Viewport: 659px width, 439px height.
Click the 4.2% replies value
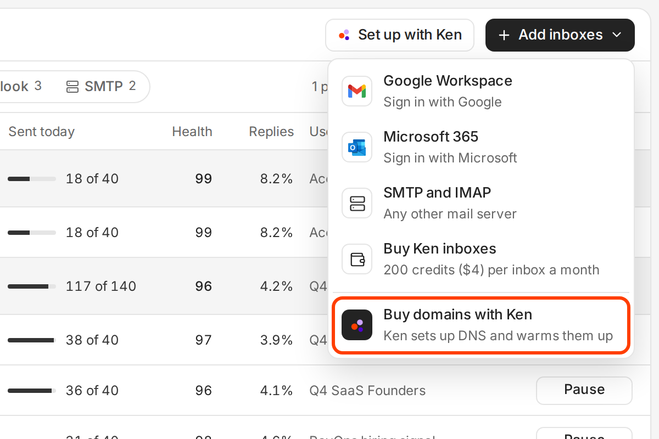click(277, 286)
